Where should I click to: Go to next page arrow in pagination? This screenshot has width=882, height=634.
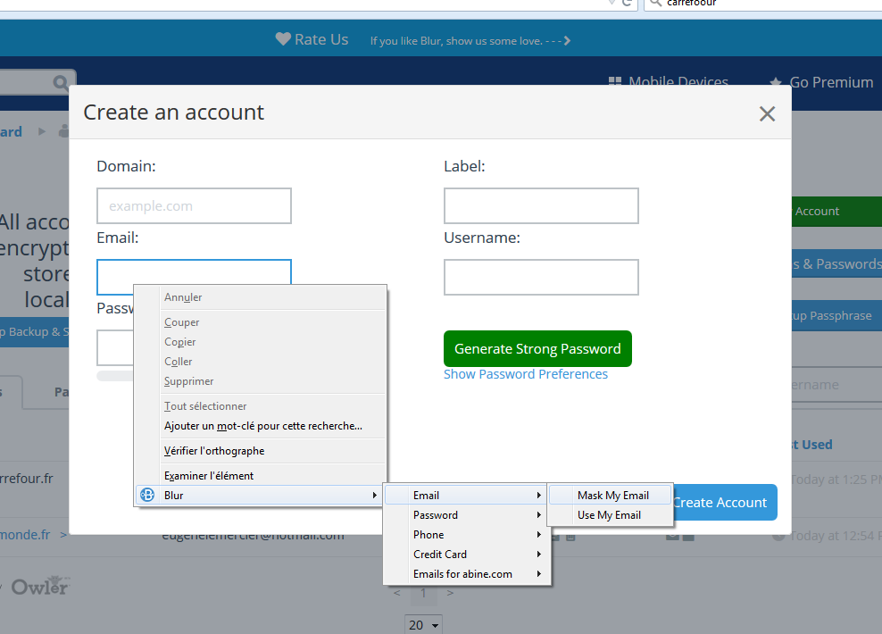[x=450, y=593]
